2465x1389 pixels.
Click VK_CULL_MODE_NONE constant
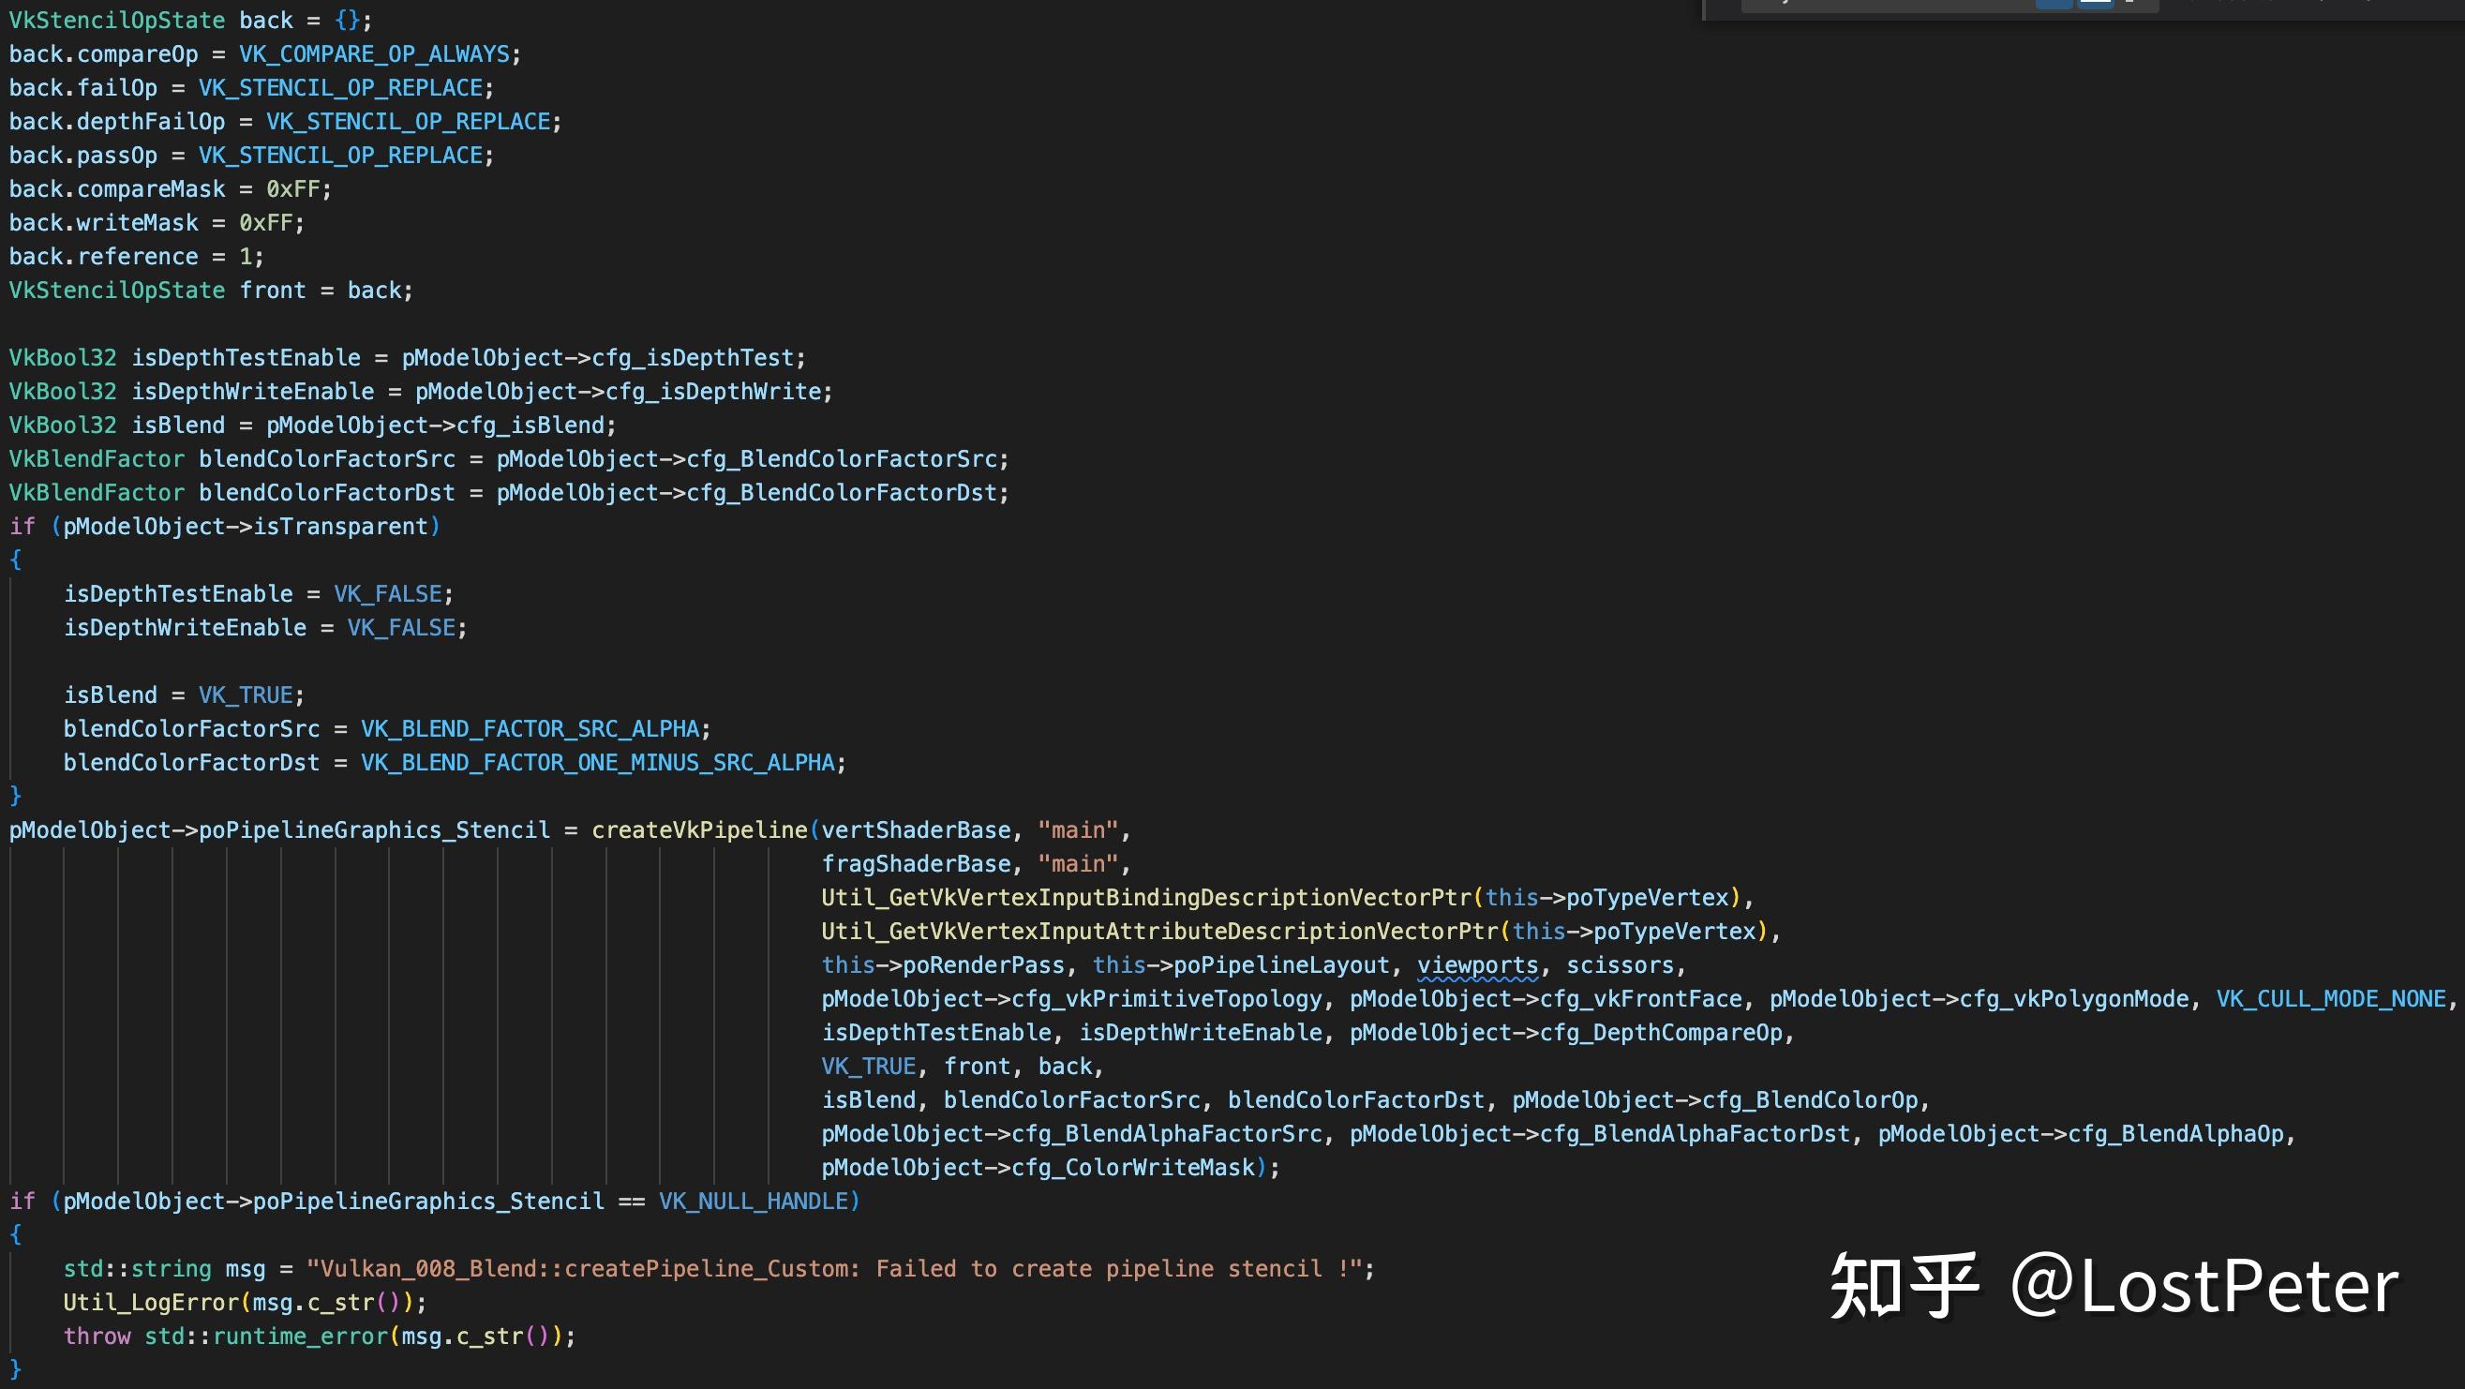(x=2331, y=999)
